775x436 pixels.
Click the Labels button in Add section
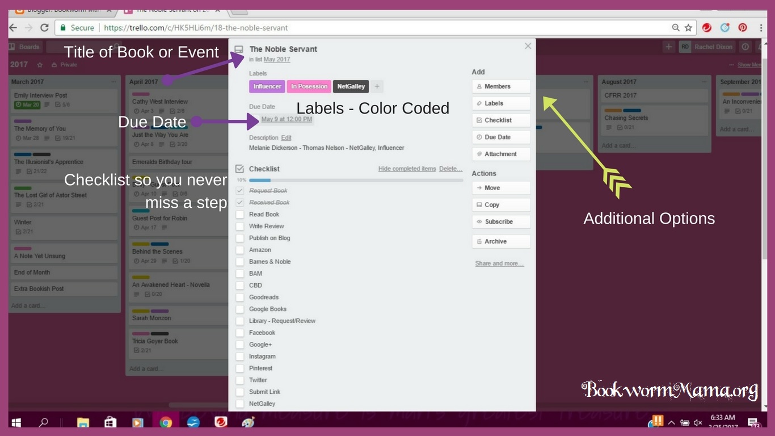501,103
